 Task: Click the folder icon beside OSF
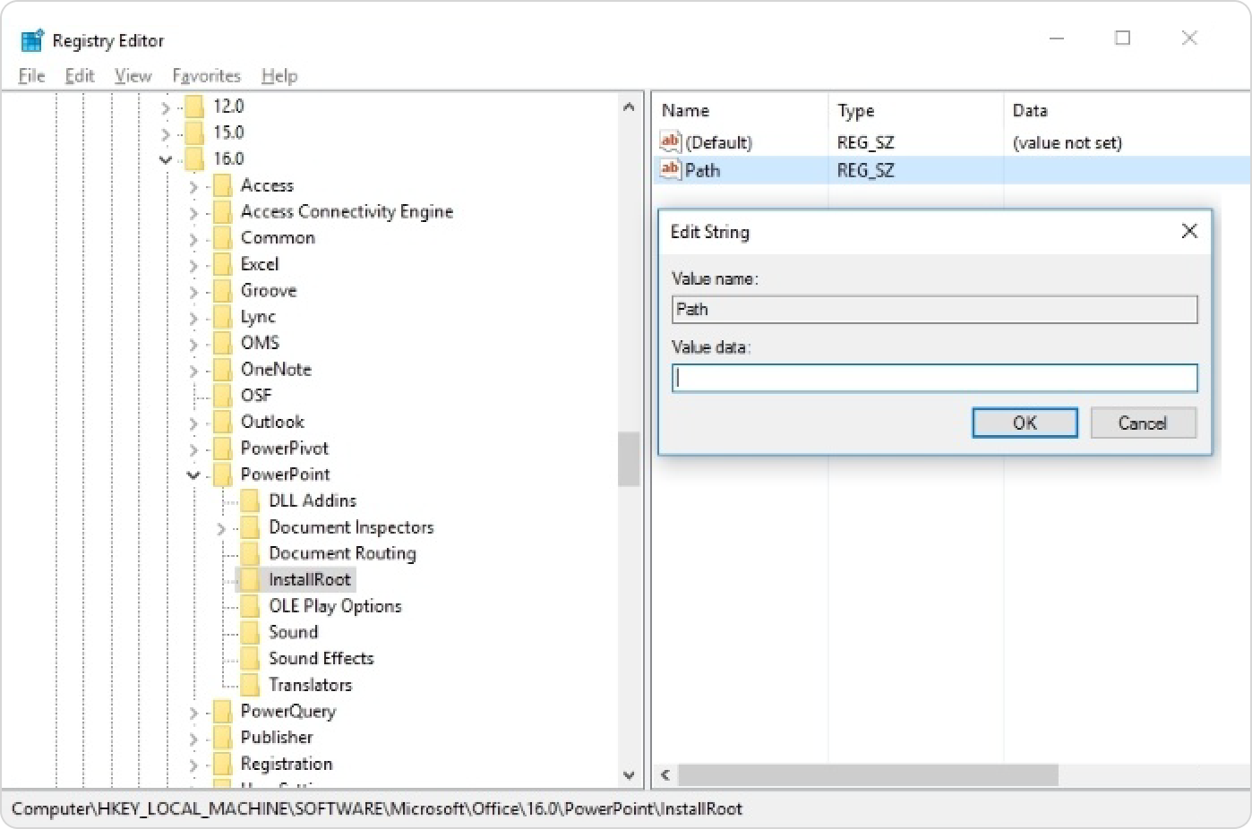pos(222,396)
